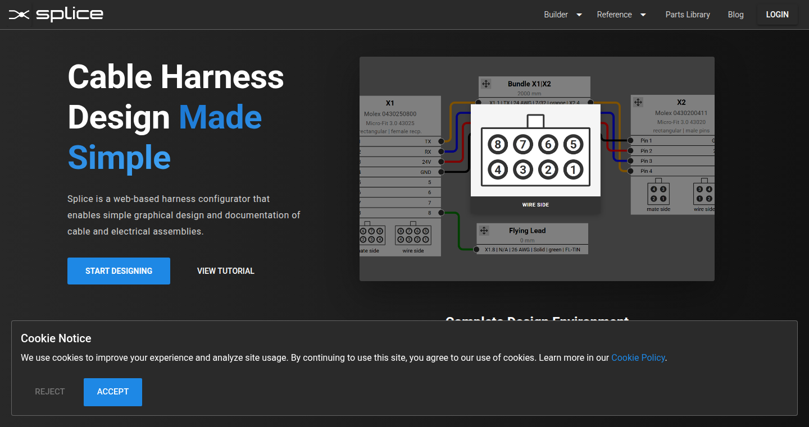Click pin 3 in the enlarged wire side diagram

tap(522, 169)
